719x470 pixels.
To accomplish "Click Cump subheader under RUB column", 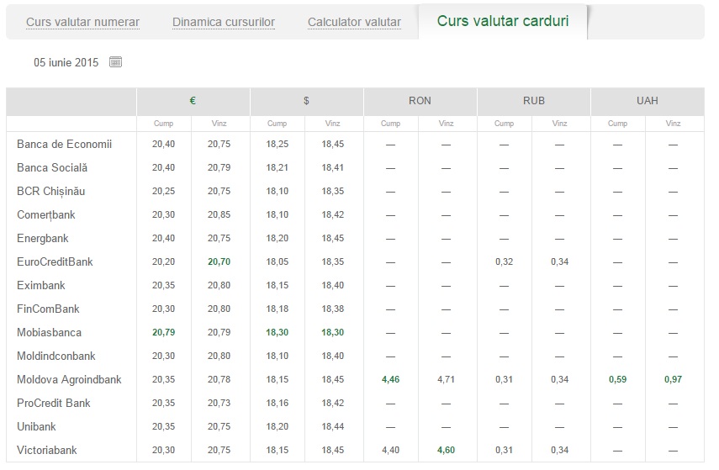I will tap(504, 124).
